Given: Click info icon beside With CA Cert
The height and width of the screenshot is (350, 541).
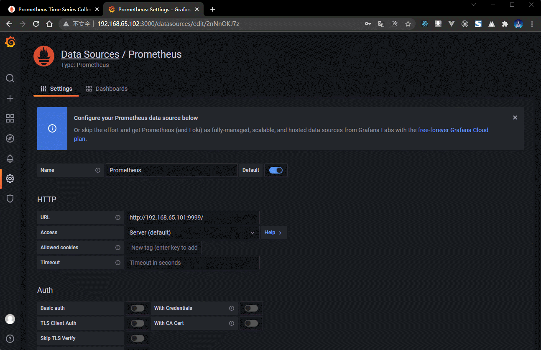Looking at the screenshot, I should pos(232,323).
